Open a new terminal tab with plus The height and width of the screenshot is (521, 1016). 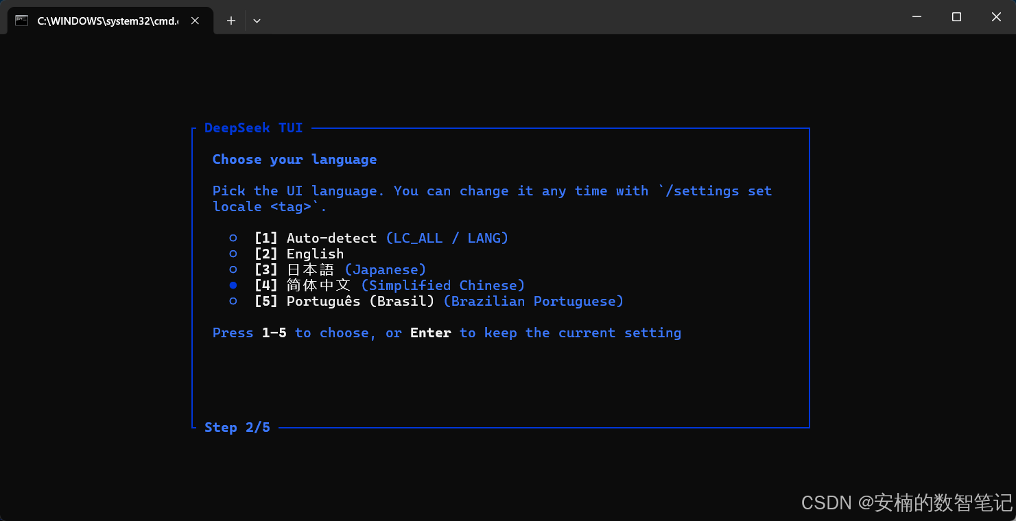(x=231, y=21)
